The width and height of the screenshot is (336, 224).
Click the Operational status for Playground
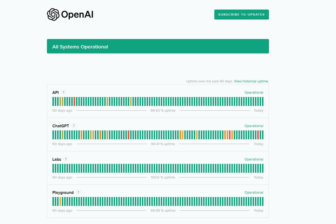pyautogui.click(x=254, y=192)
